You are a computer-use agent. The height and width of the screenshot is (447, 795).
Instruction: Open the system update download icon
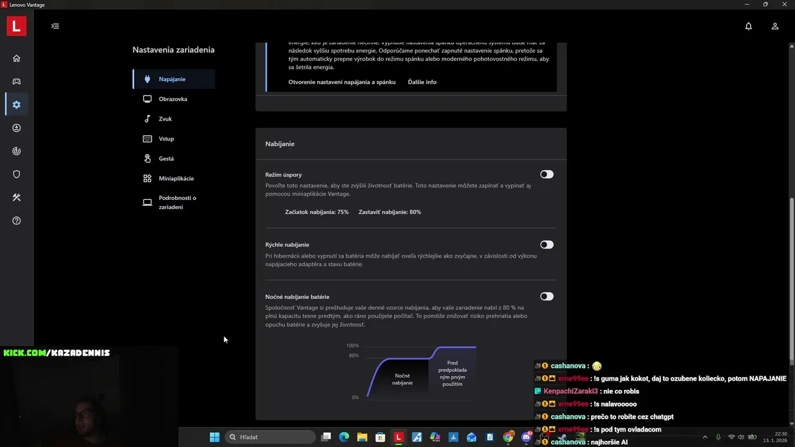pyautogui.click(x=17, y=128)
